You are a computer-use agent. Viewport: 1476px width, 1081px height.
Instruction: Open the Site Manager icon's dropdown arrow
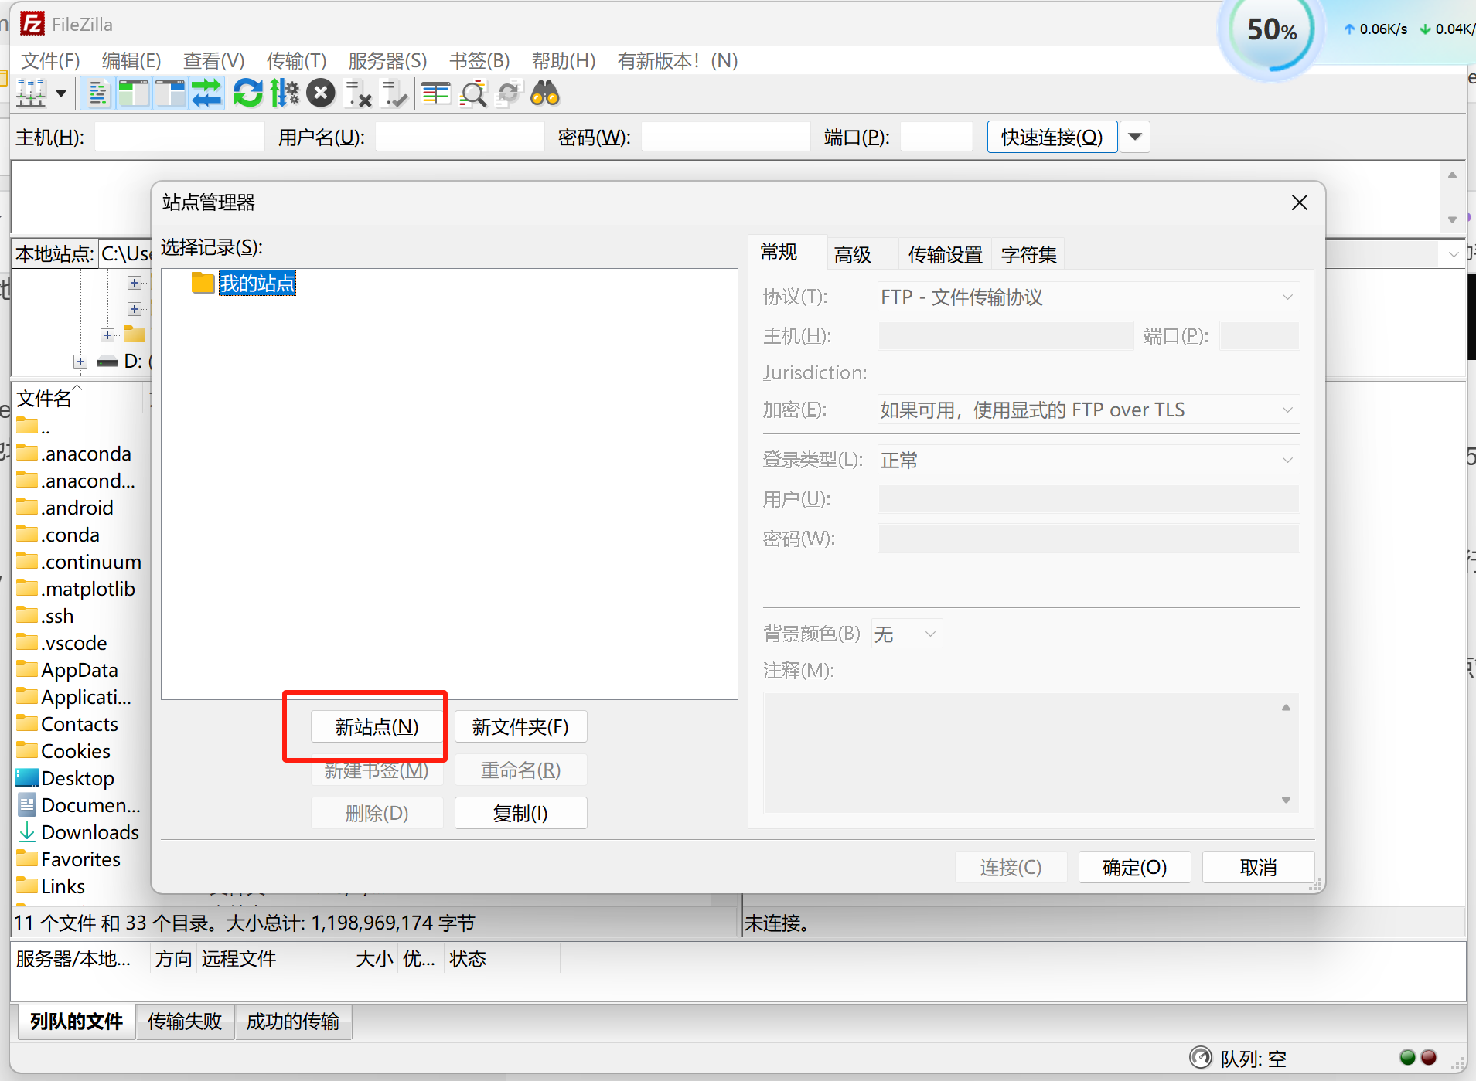tap(61, 94)
